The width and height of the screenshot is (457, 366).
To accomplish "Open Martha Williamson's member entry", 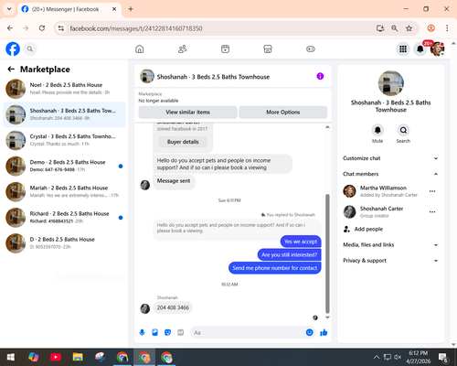I will (x=391, y=191).
